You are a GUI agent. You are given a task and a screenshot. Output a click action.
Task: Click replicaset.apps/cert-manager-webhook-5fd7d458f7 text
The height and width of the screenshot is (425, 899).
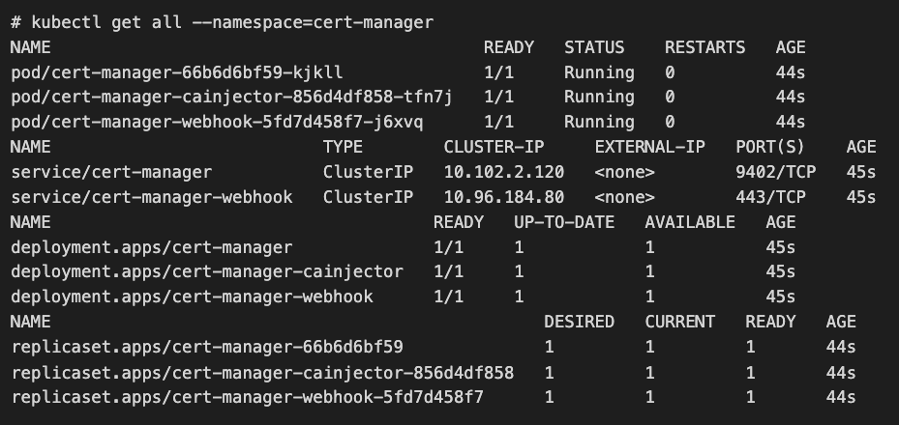pyautogui.click(x=247, y=397)
